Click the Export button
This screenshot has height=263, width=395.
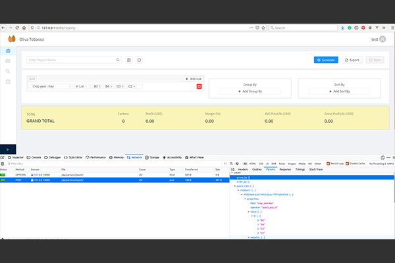point(352,60)
